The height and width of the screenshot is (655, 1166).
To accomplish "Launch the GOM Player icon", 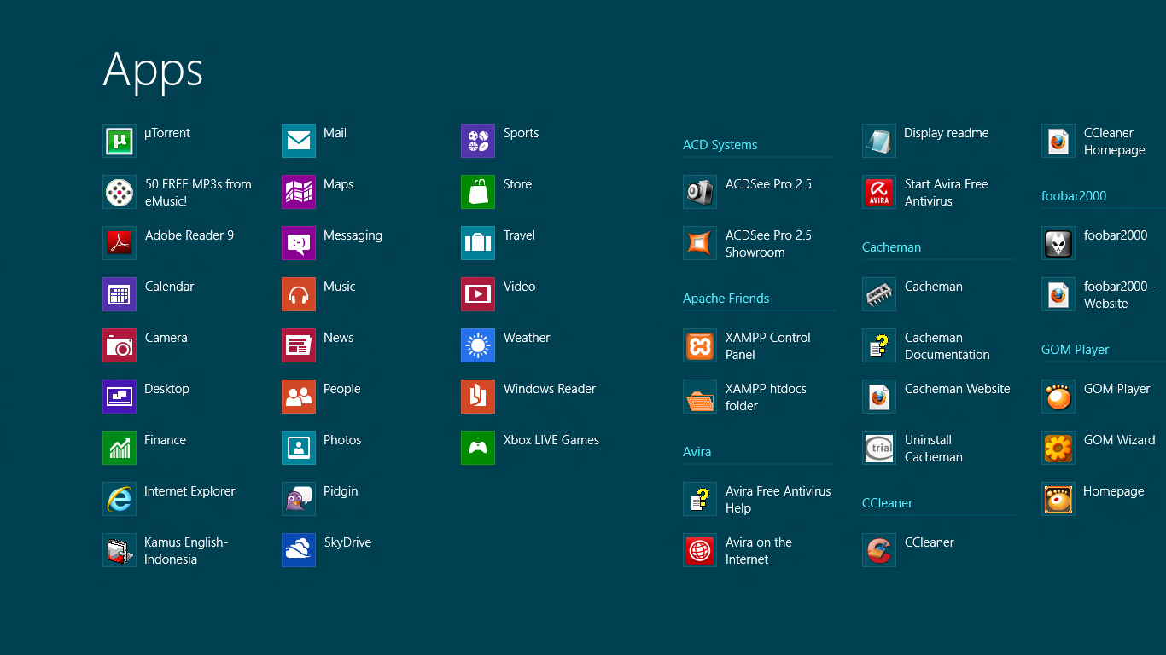I will pyautogui.click(x=1058, y=397).
